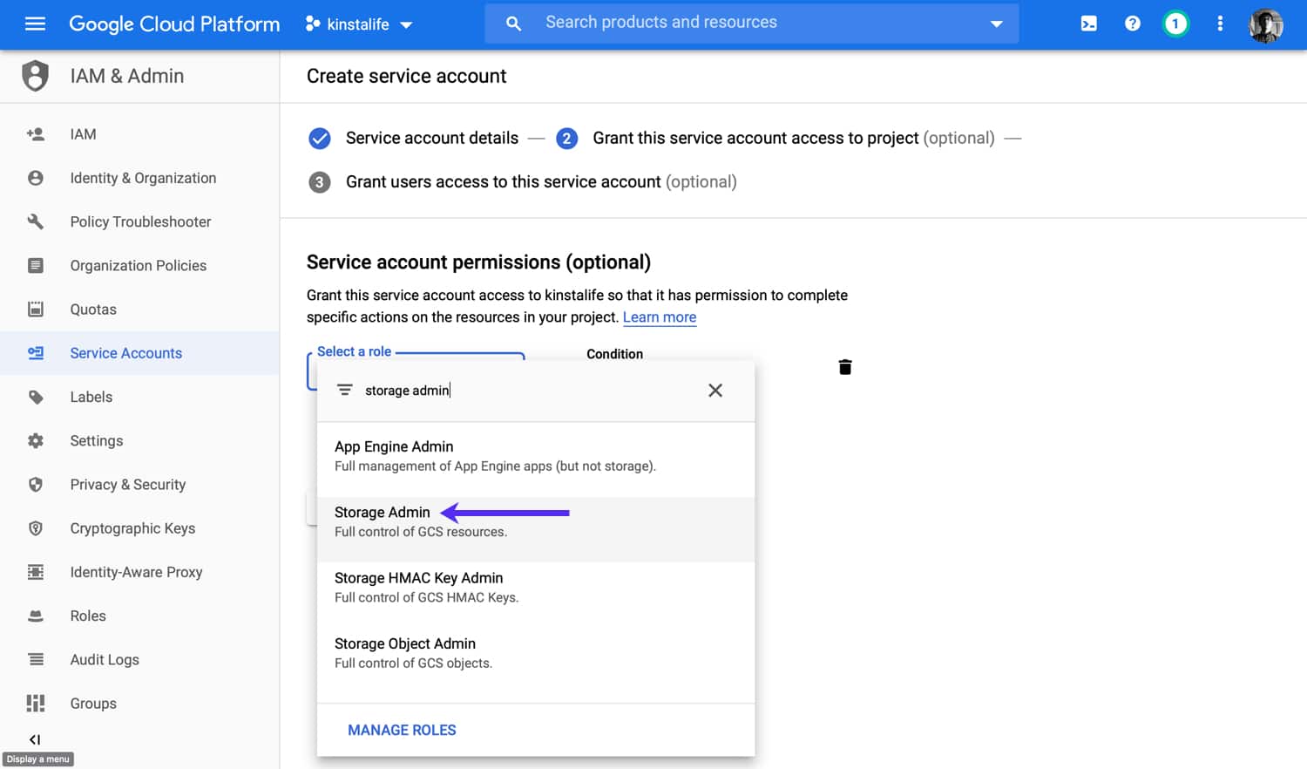The height and width of the screenshot is (769, 1307).
Task: Open the notifications badge showing 1
Action: [1175, 24]
